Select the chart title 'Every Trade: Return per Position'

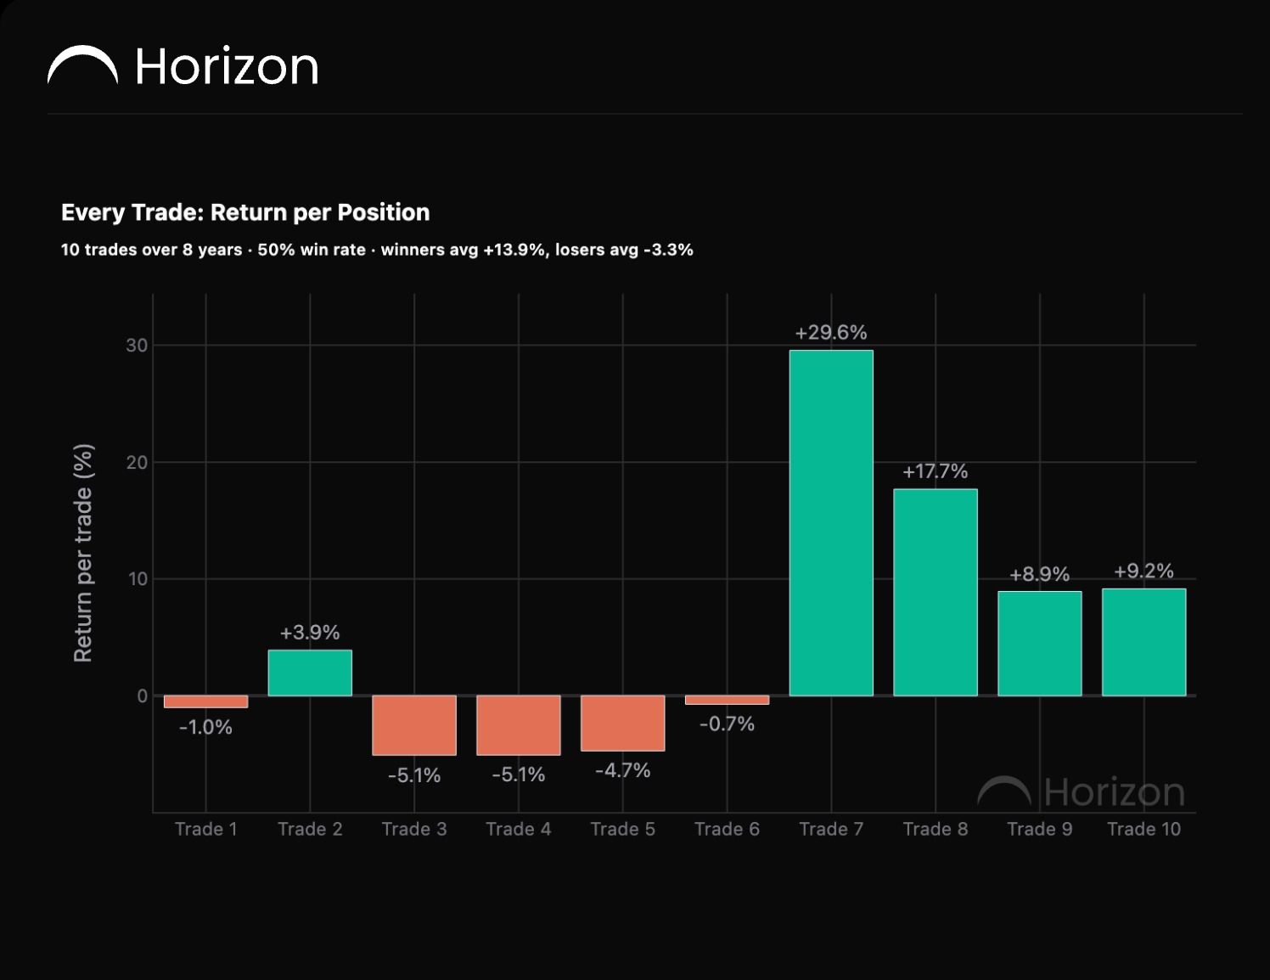(x=245, y=212)
